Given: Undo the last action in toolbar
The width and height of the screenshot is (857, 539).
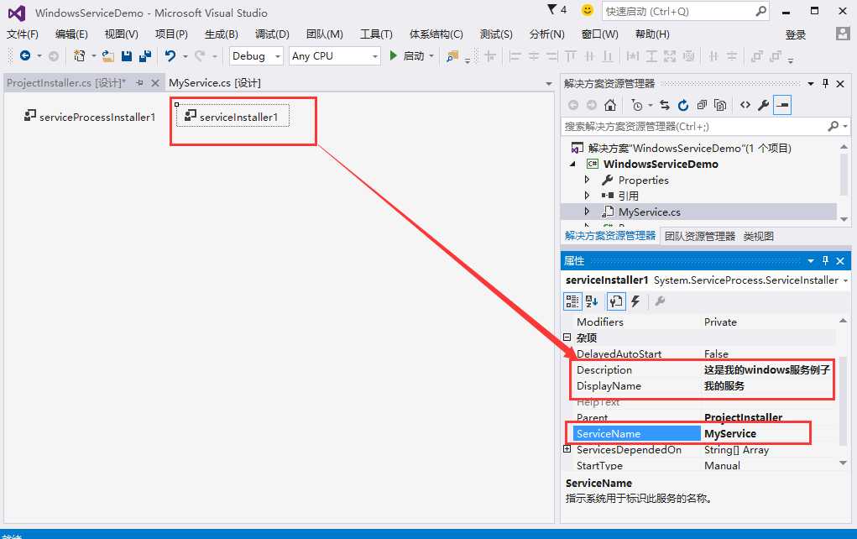Looking at the screenshot, I should click(x=170, y=55).
